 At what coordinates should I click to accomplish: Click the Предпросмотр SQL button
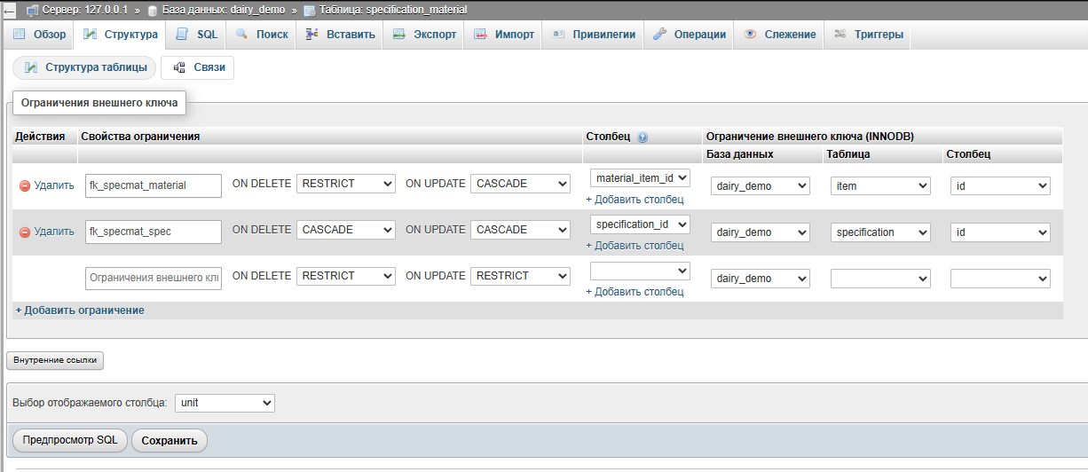click(70, 440)
